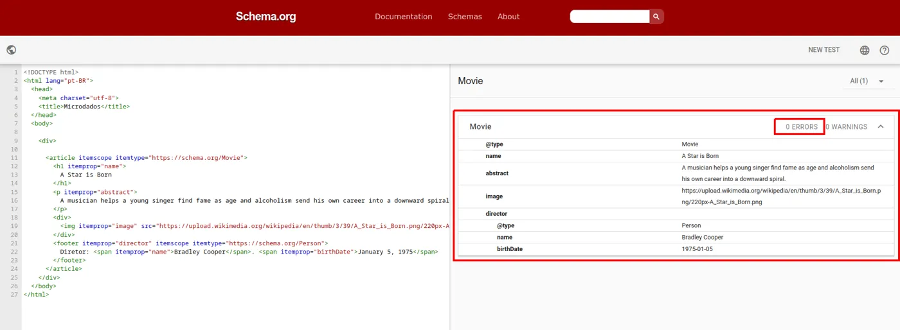Click the article itemscope Movie code line
Screen dimensions: 900x330
click(x=146, y=158)
